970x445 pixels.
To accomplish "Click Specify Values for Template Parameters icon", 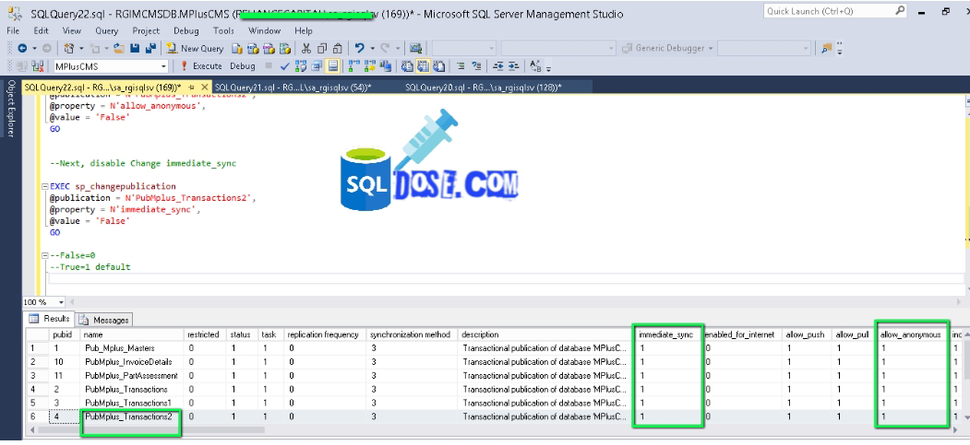I will tap(535, 66).
